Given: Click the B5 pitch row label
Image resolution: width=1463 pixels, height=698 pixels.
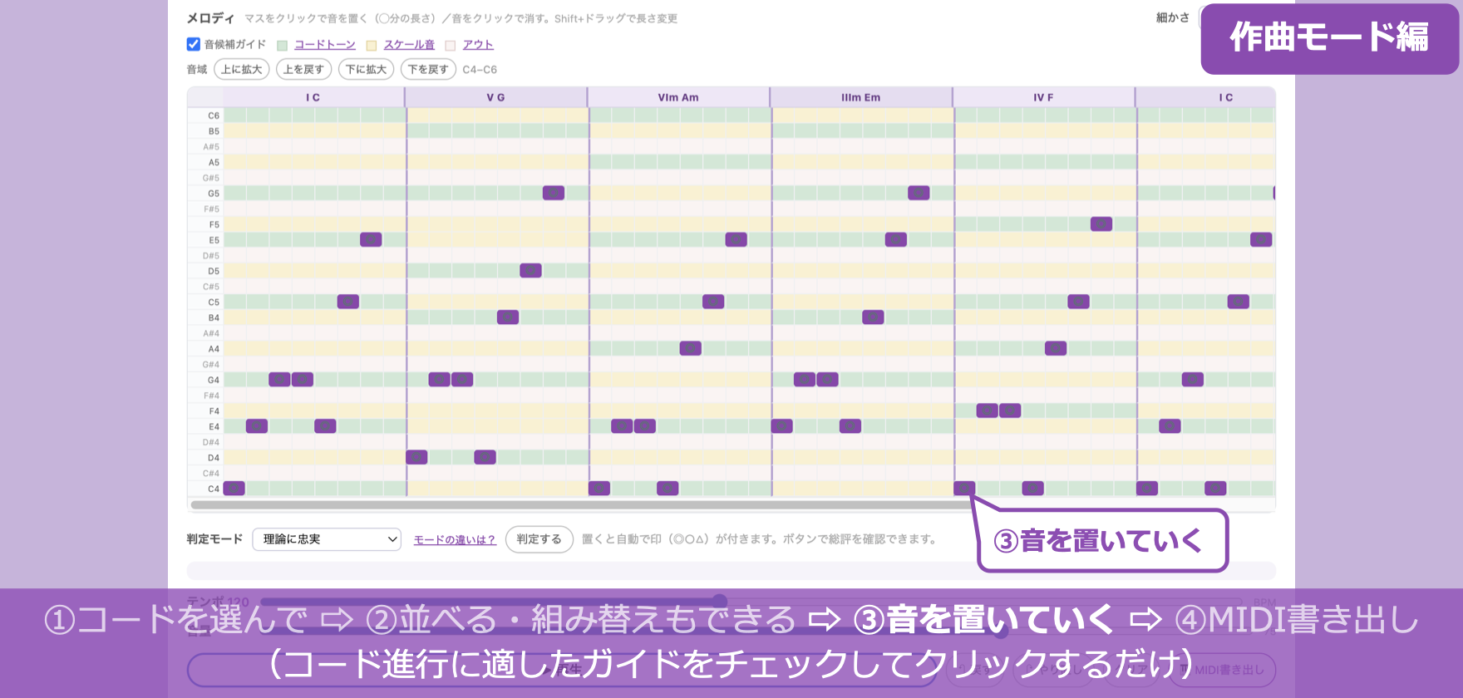Looking at the screenshot, I should click(214, 131).
